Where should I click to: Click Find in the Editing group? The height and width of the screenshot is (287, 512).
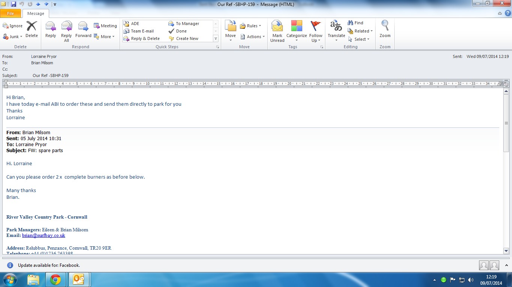click(355, 23)
